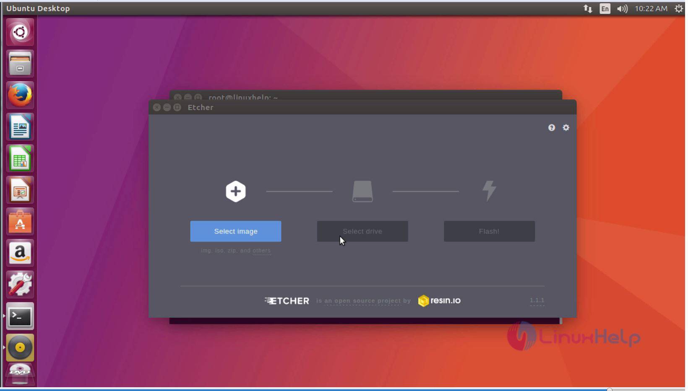This screenshot has width=688, height=391.
Task: Open En keyboard language indicator
Action: (x=605, y=8)
